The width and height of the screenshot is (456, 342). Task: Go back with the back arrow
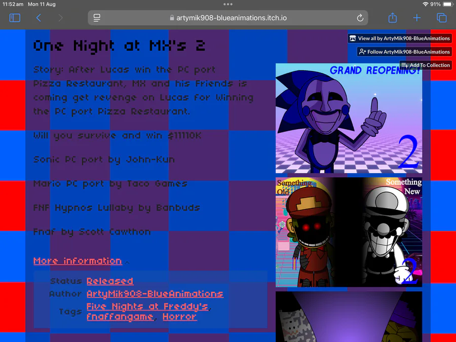[39, 18]
